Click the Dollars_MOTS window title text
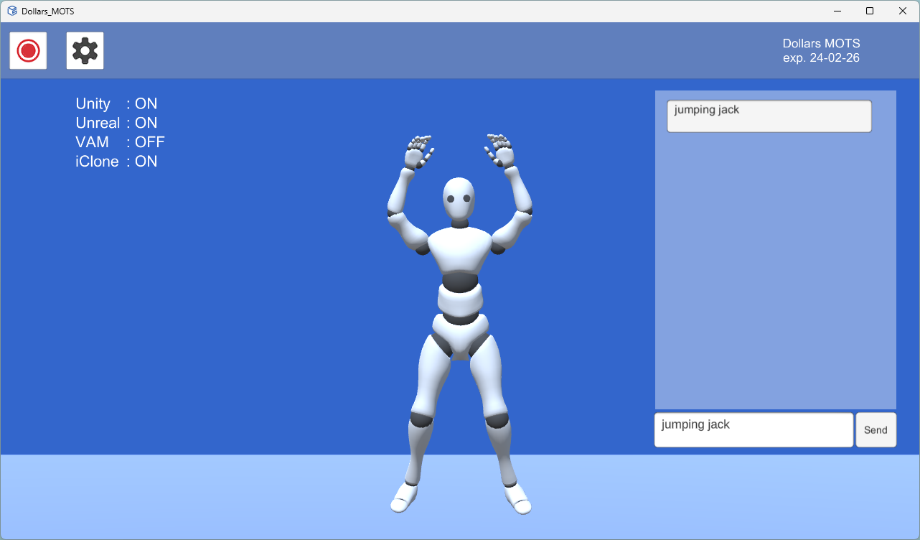The image size is (920, 540). click(x=47, y=11)
